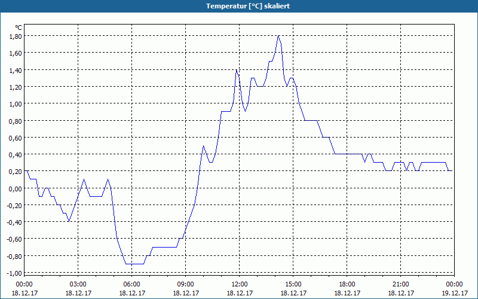Click the -0,40 y-axis label

tap(15, 222)
